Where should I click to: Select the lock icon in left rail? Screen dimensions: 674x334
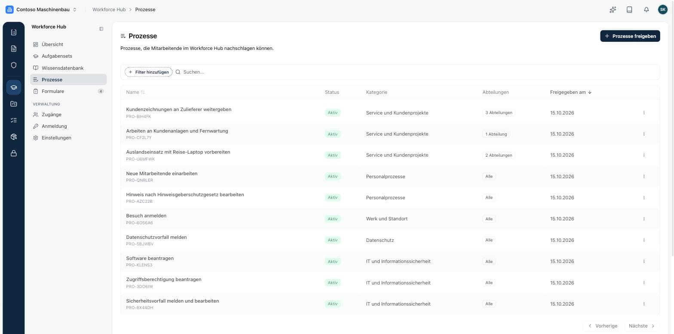coord(14,153)
